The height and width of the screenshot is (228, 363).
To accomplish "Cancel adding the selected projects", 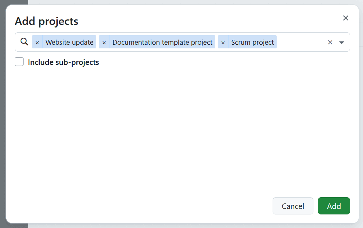I will click(x=293, y=206).
